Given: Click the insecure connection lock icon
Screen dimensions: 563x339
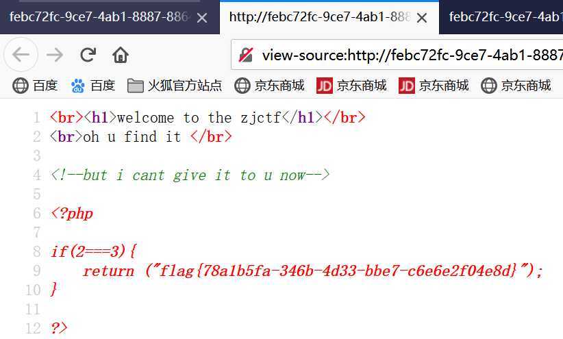Looking at the screenshot, I should [x=246, y=55].
